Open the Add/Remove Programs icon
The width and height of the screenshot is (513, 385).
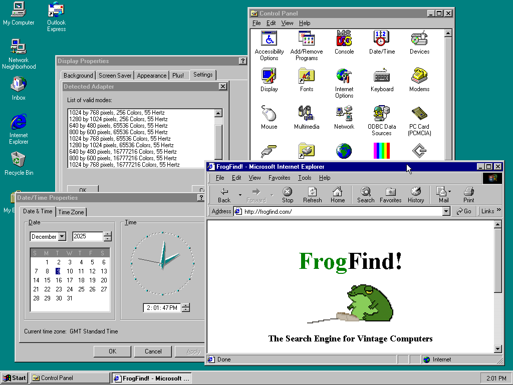tap(307, 39)
